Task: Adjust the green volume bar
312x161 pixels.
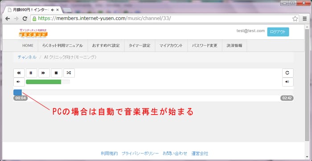Action: 48,82
